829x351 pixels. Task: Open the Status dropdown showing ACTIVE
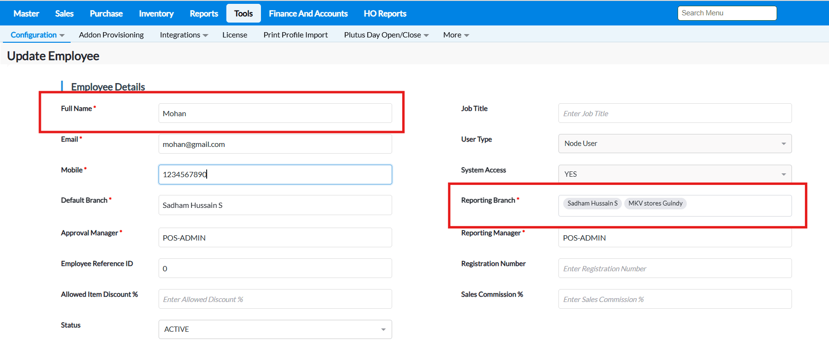point(275,329)
